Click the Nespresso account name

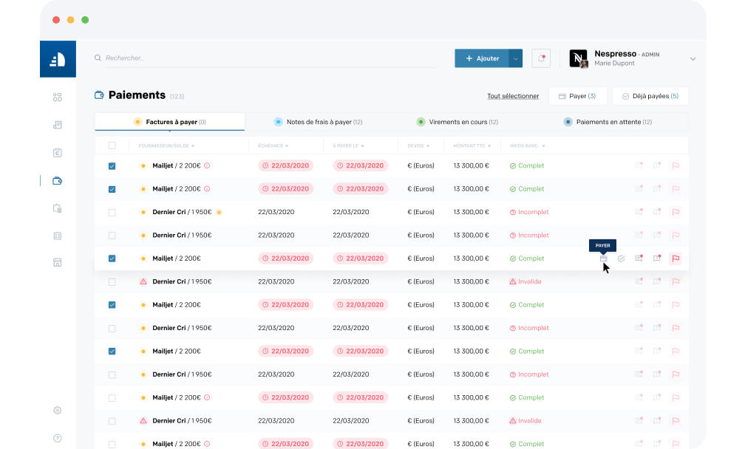[615, 54]
